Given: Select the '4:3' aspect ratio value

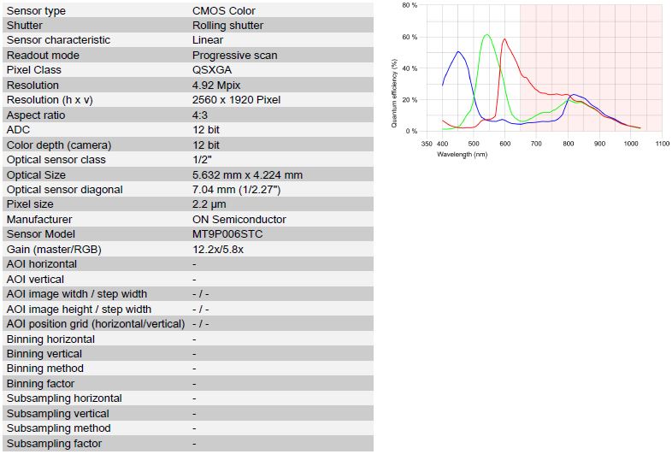Looking at the screenshot, I should [200, 115].
